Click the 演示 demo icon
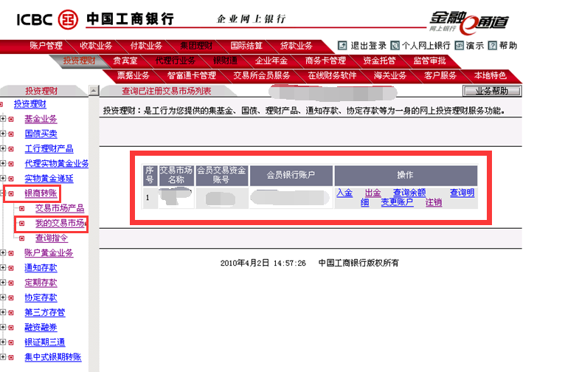Screen dimensions: 565x372 pyautogui.click(x=459, y=46)
